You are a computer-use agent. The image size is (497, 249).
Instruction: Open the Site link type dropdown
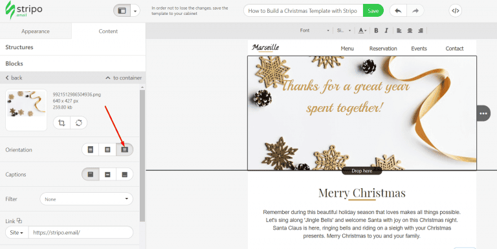click(x=17, y=233)
